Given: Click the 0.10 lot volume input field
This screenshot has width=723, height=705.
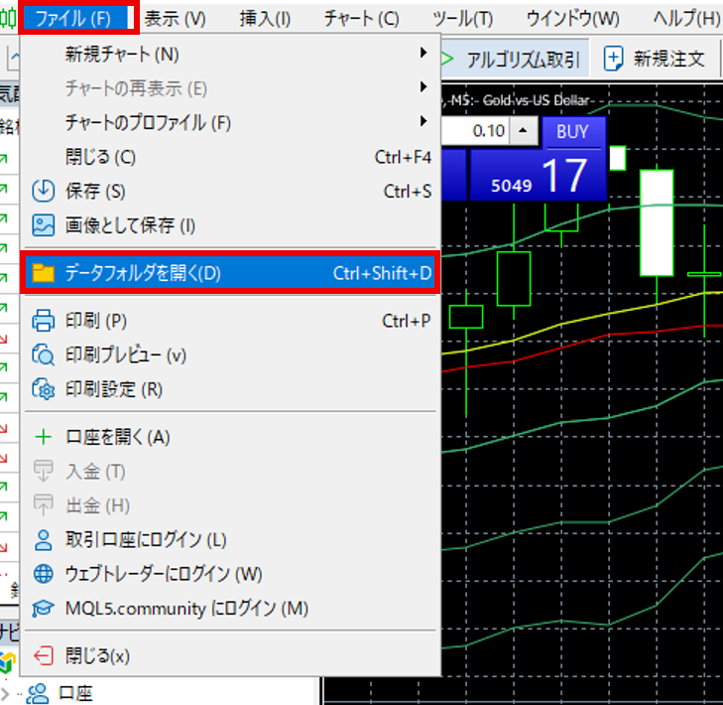Looking at the screenshot, I should (x=478, y=131).
